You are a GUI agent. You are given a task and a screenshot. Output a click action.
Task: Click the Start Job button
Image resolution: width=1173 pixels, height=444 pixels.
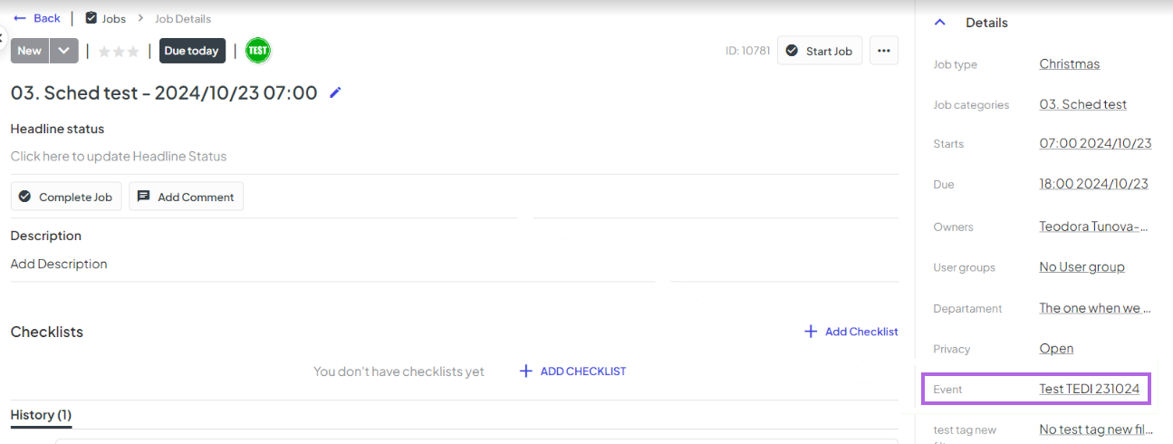tap(820, 51)
